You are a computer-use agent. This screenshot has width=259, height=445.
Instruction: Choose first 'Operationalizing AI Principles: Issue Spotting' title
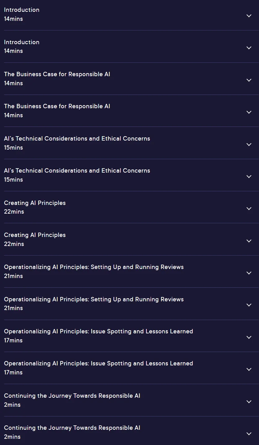pos(99,331)
